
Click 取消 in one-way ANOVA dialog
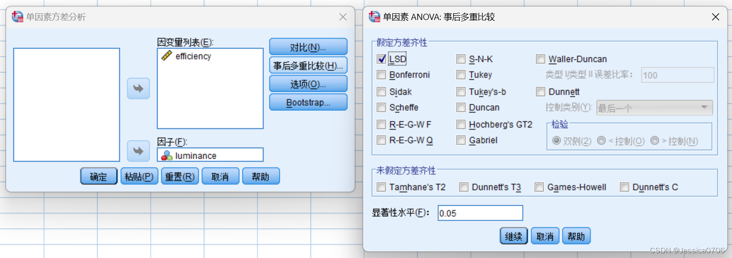pos(220,176)
